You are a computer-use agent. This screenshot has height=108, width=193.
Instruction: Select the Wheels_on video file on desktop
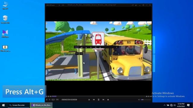tap(5, 49)
